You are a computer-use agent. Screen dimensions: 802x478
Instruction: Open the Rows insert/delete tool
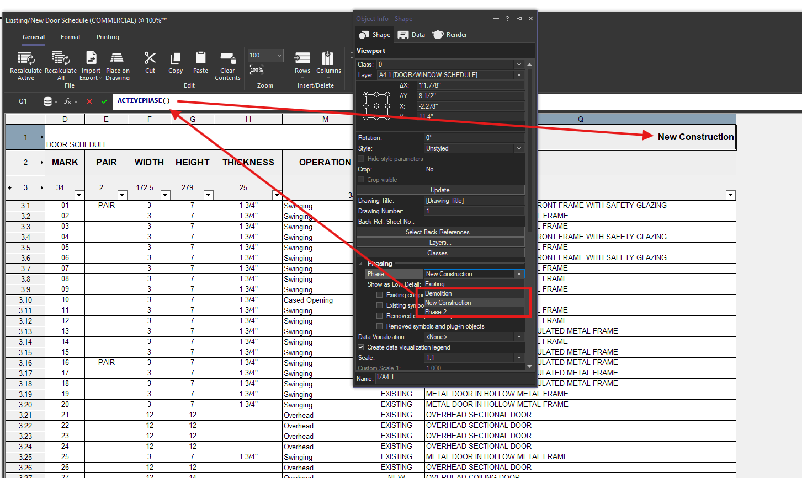coord(302,58)
